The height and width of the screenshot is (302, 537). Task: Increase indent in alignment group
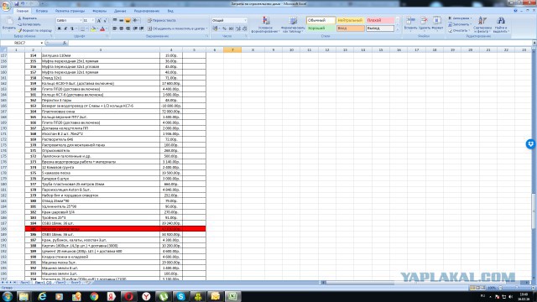(x=142, y=29)
